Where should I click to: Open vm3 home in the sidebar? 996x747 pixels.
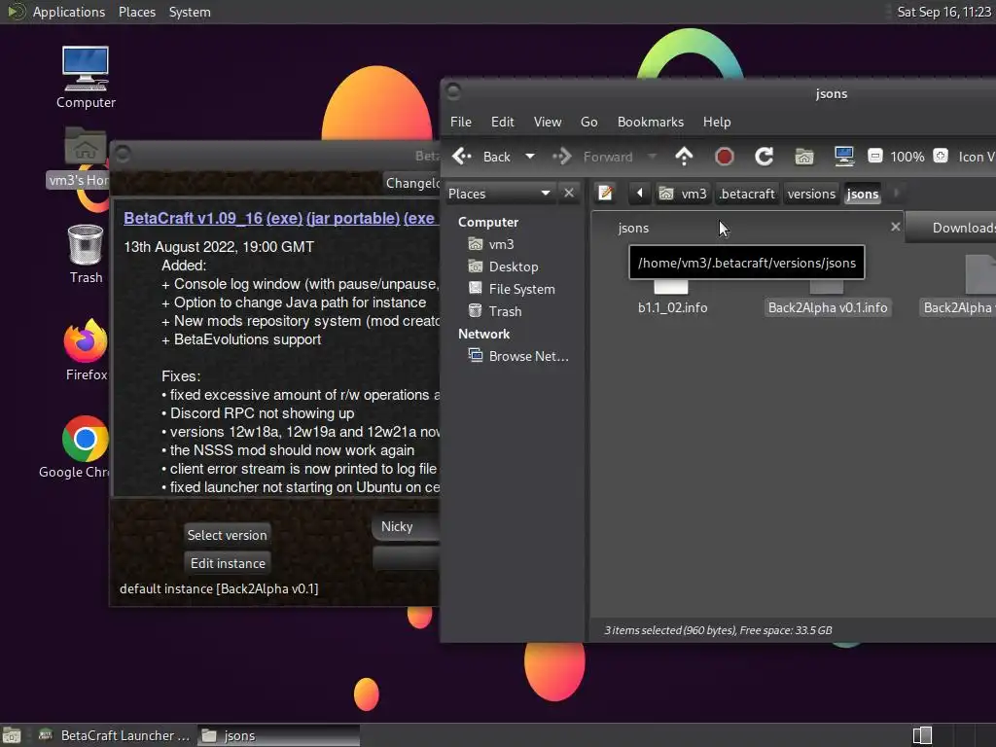pos(501,244)
